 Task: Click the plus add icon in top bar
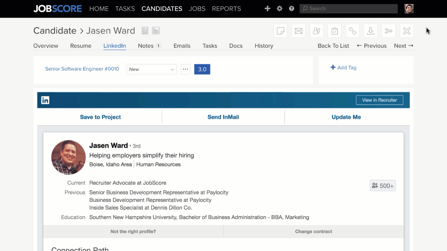click(x=267, y=9)
